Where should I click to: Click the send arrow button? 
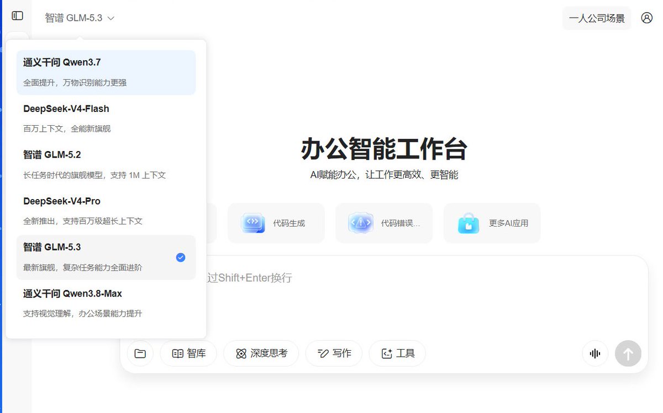[628, 353]
